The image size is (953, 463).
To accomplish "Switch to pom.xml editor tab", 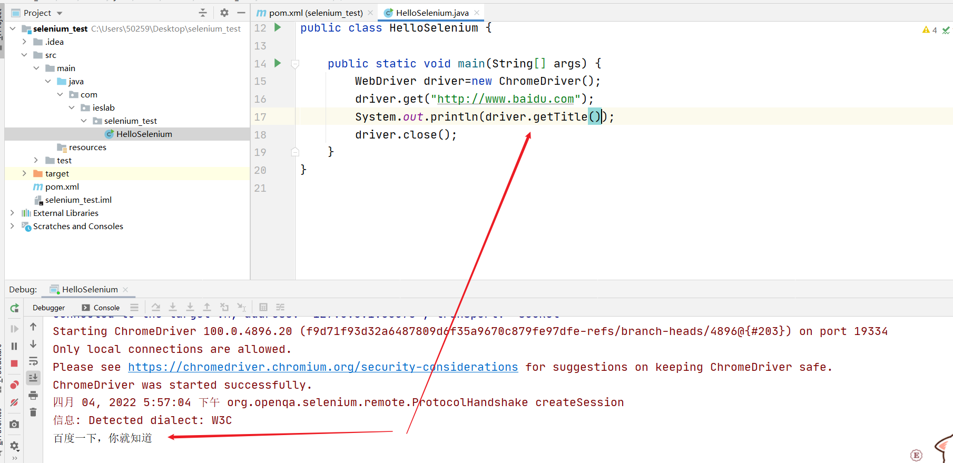I will click(315, 13).
